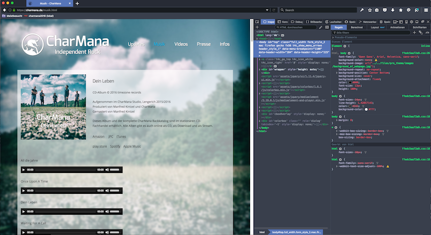This screenshot has width=431, height=235.
Task: Toggle the .cls class panel button
Action: coord(426,32)
